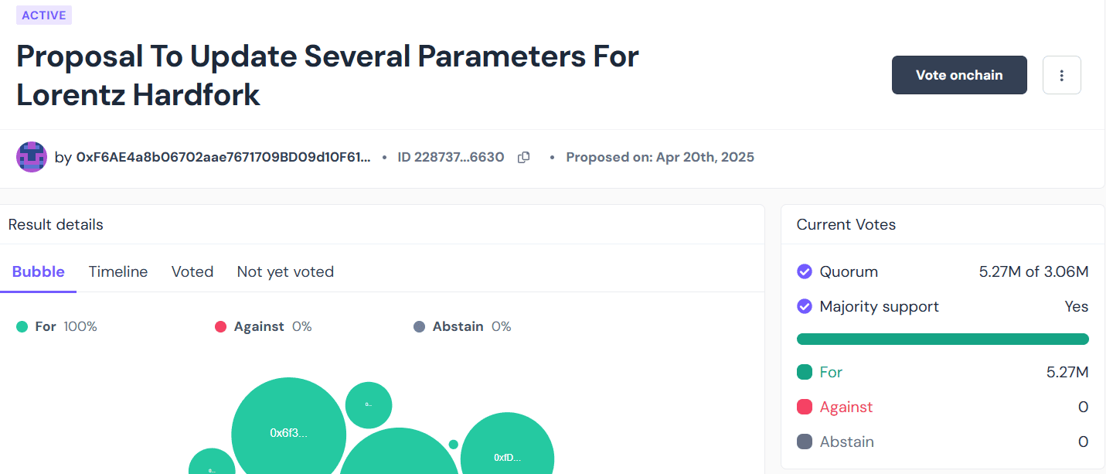The height and width of the screenshot is (474, 1106).
Task: Toggle the For legend dot in chart
Action: point(22,327)
